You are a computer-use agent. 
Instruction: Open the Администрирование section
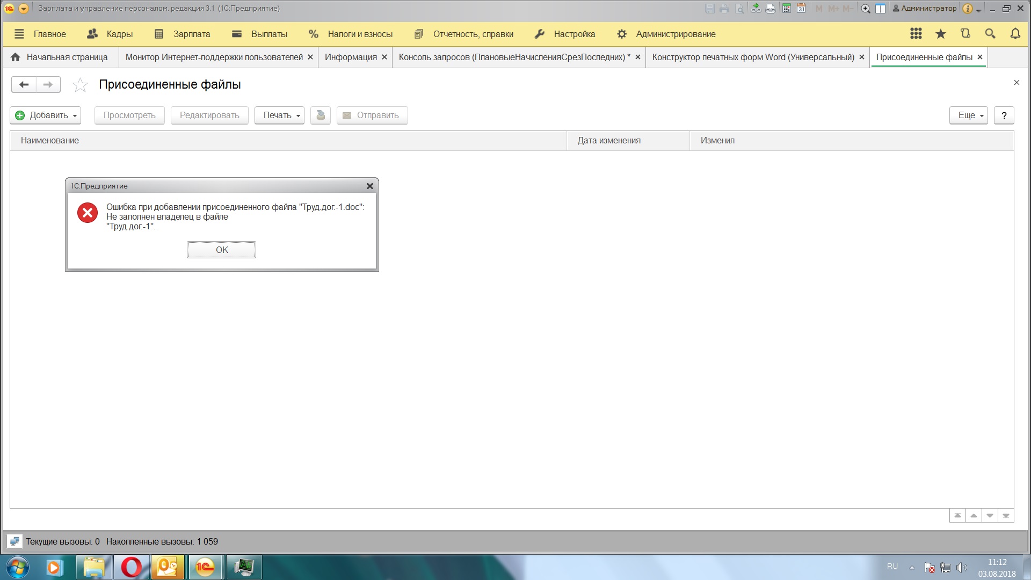pyautogui.click(x=666, y=34)
